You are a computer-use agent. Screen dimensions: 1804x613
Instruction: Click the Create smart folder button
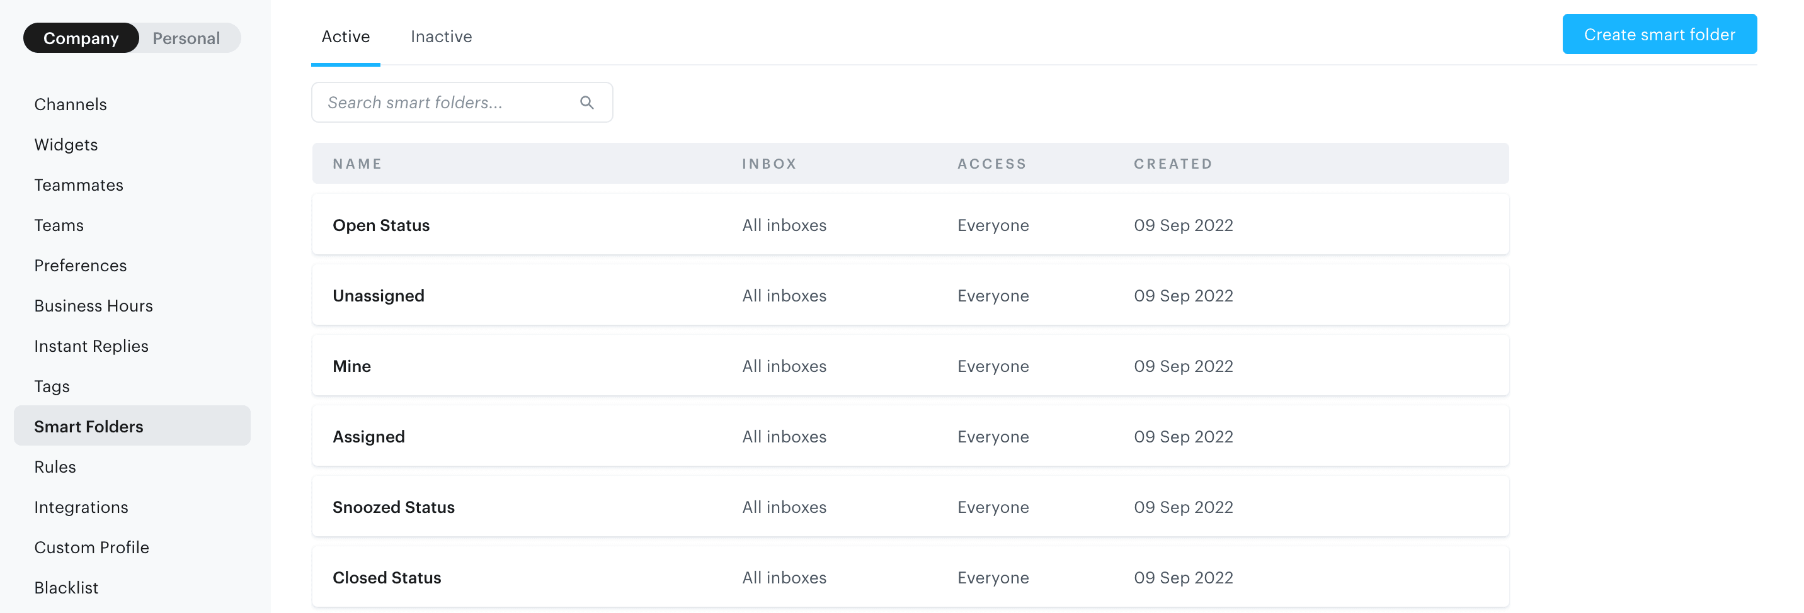pos(1659,33)
